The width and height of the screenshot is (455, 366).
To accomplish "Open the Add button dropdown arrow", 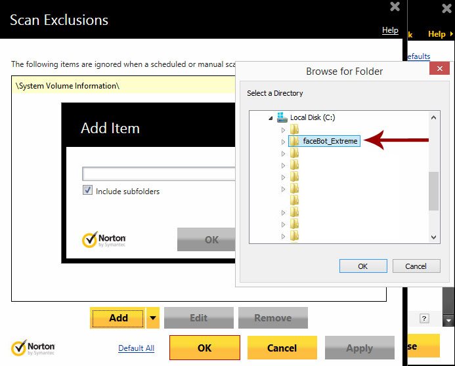I will click(153, 318).
